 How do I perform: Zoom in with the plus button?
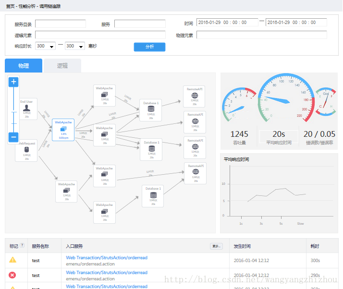point(13,82)
